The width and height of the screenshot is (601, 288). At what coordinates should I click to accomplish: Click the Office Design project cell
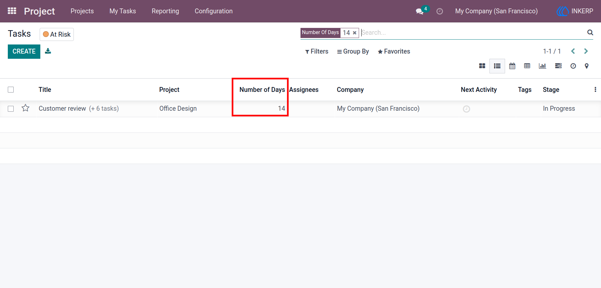coord(178,108)
